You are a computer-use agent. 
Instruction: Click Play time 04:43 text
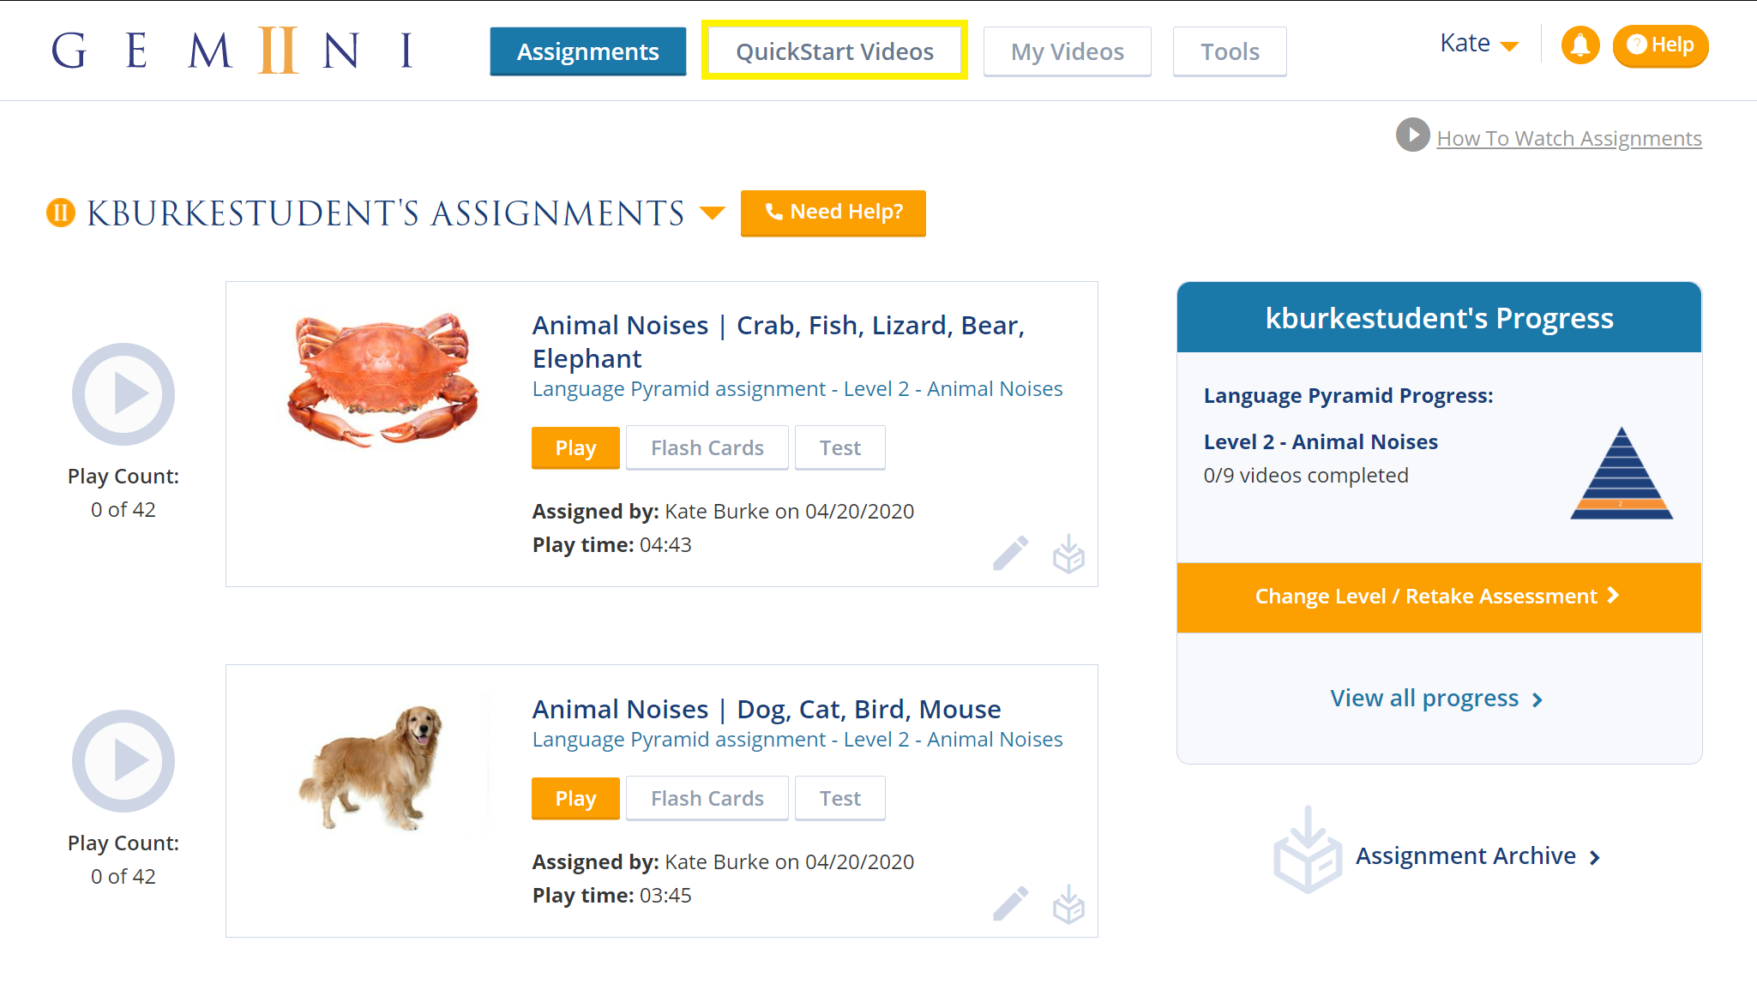click(611, 545)
